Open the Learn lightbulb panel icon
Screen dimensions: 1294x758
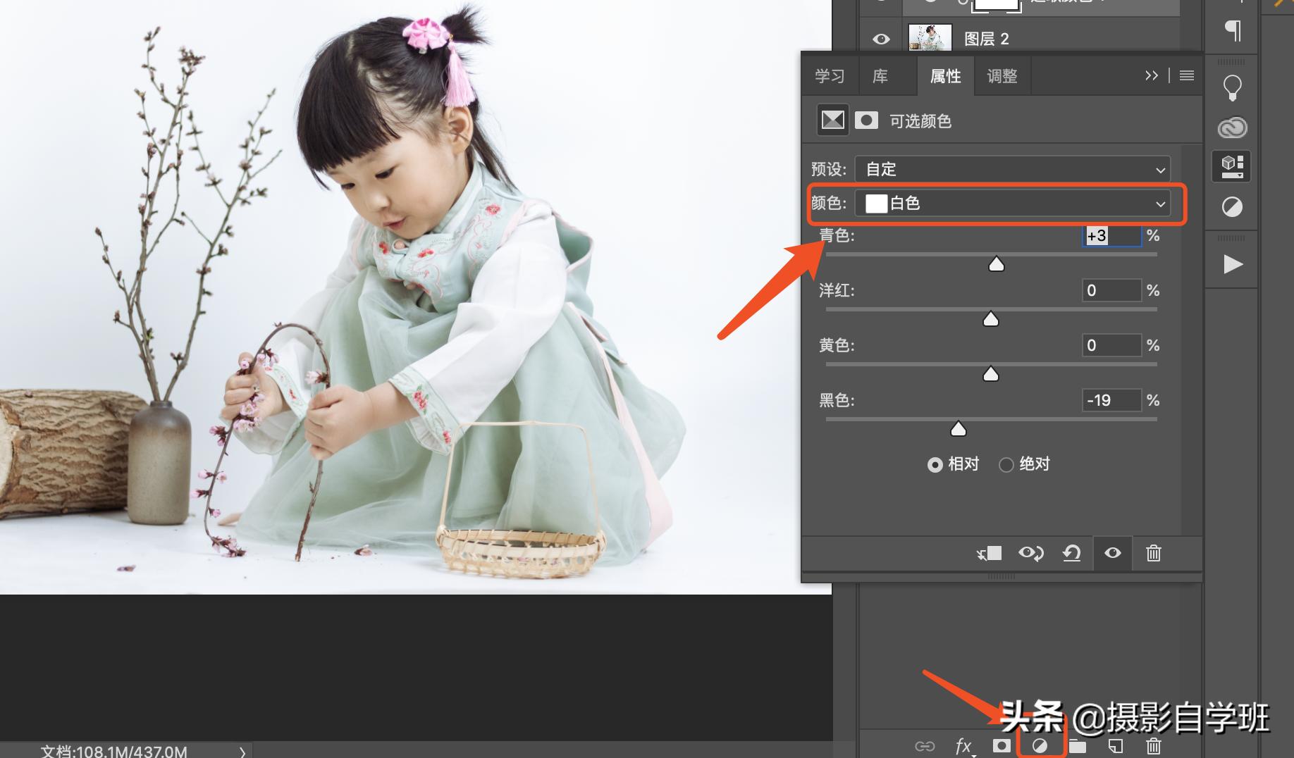[x=1232, y=88]
